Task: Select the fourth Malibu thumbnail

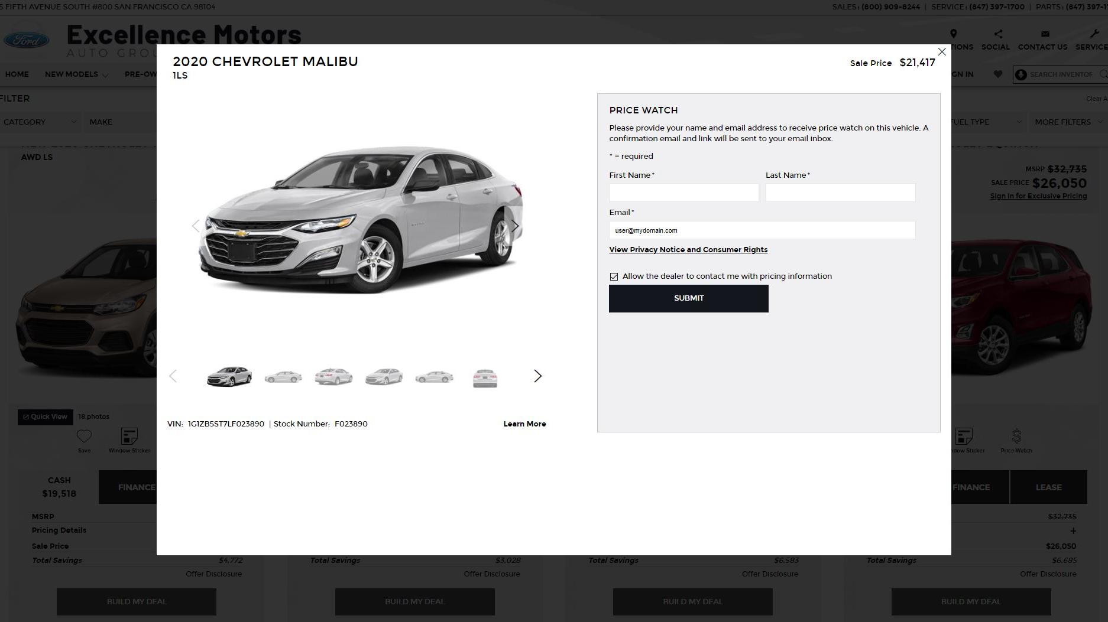Action: coord(384,377)
